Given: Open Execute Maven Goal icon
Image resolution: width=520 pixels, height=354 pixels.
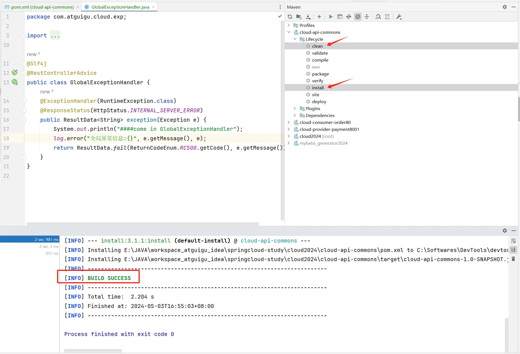Looking at the screenshot, I should pyautogui.click(x=340, y=17).
